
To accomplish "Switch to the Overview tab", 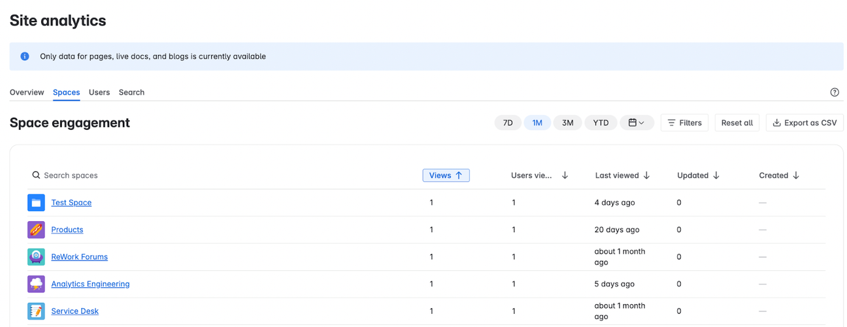I will [x=27, y=92].
